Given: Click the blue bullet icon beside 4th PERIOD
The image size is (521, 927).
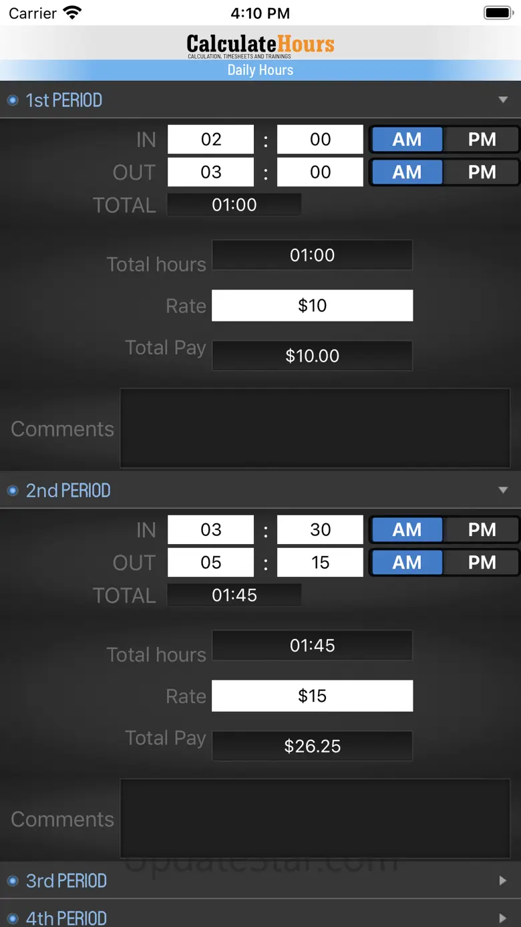Looking at the screenshot, I should [12, 919].
